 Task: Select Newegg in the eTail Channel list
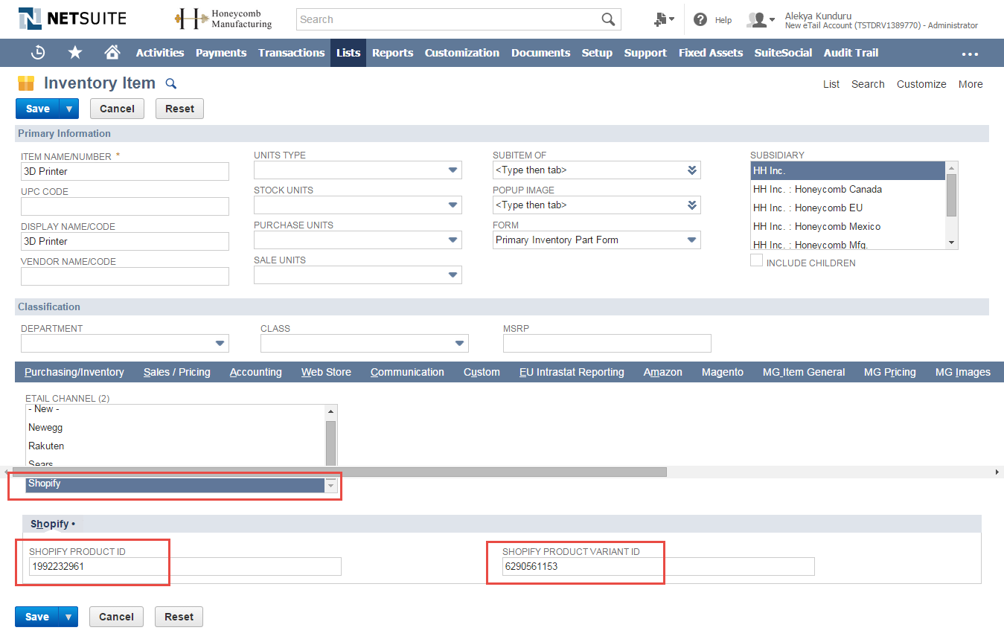[45, 427]
